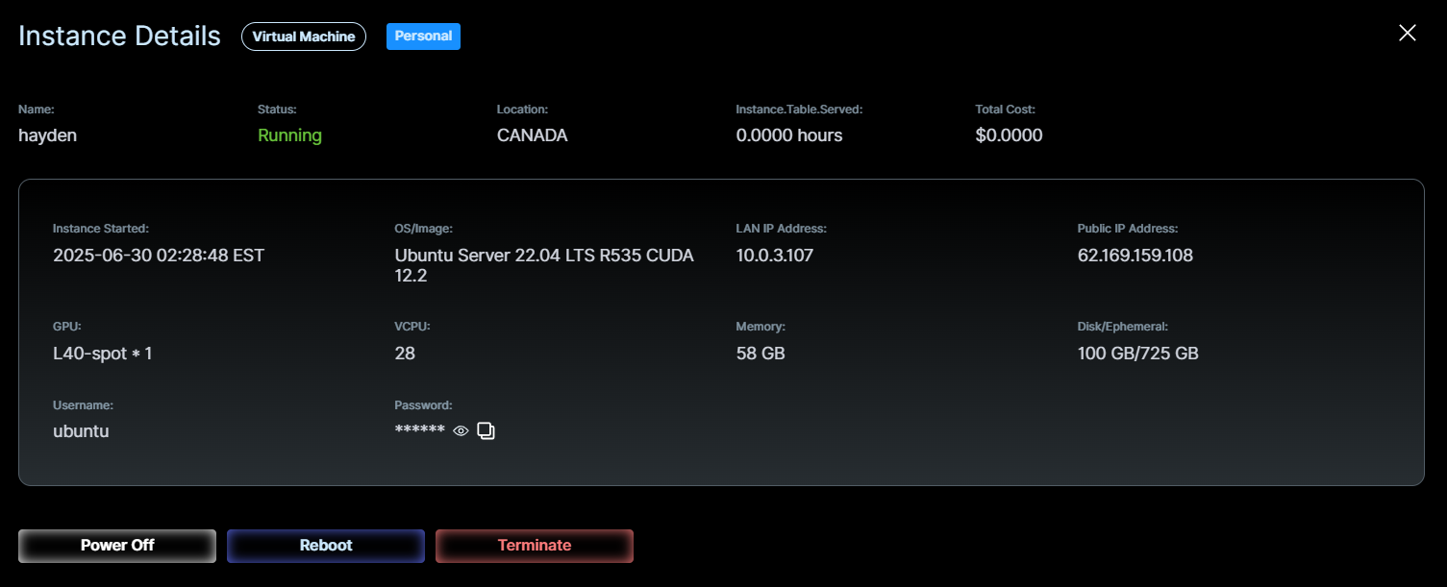Click the instance name hayden

[x=47, y=135]
